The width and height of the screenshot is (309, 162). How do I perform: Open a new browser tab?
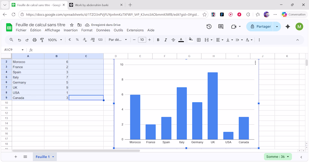coord(130,5)
